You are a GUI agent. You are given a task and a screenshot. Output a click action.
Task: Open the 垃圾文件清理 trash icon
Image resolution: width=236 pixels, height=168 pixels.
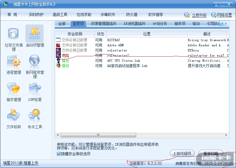[x=13, y=33]
